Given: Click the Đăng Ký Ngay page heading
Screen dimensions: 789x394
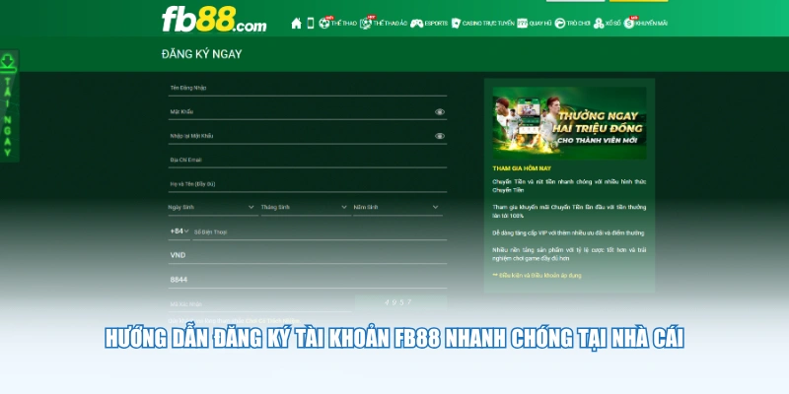Looking at the screenshot, I should 202,54.
